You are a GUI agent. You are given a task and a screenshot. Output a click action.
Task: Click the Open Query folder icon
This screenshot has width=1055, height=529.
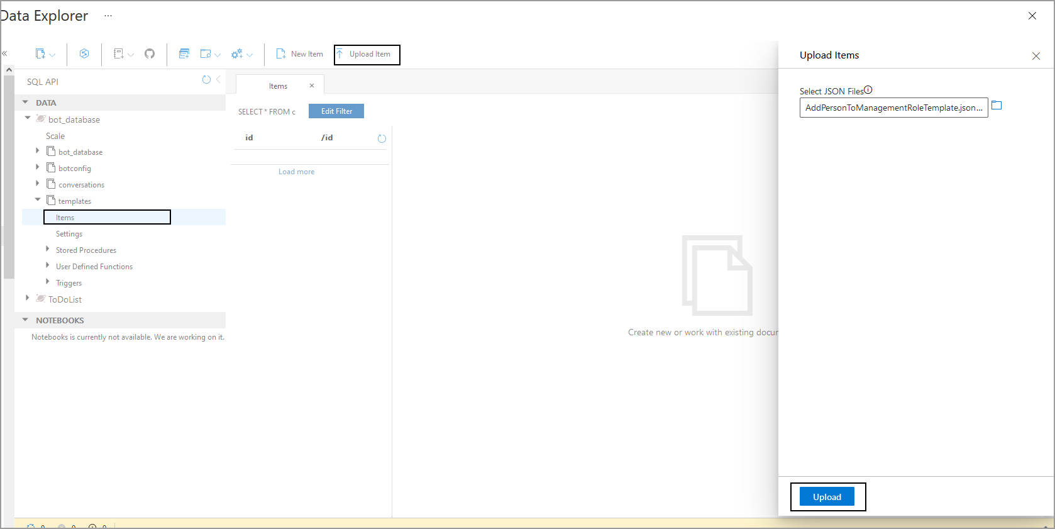206,54
